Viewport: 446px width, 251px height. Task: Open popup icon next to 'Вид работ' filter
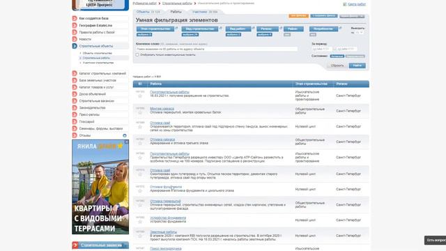point(253,28)
